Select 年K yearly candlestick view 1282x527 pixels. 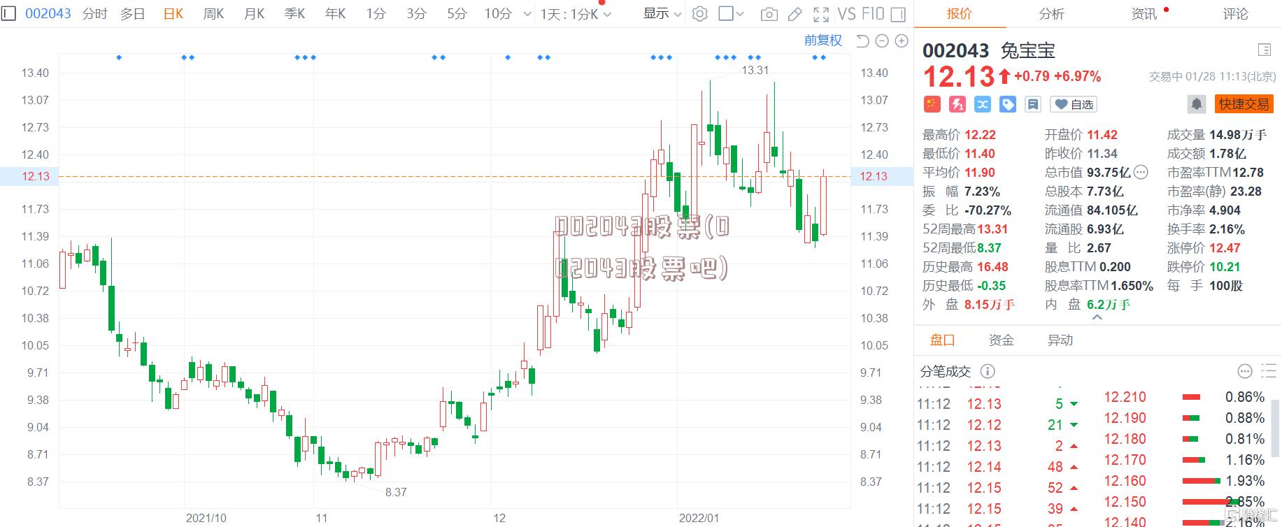(336, 13)
